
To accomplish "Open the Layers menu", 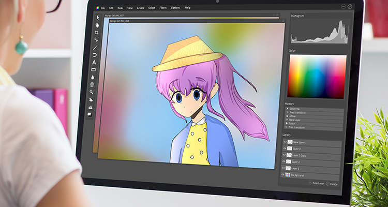I will pos(141,8).
